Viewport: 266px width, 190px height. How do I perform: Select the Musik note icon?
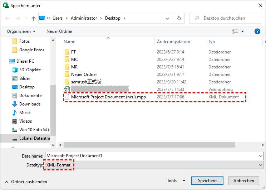[15, 113]
